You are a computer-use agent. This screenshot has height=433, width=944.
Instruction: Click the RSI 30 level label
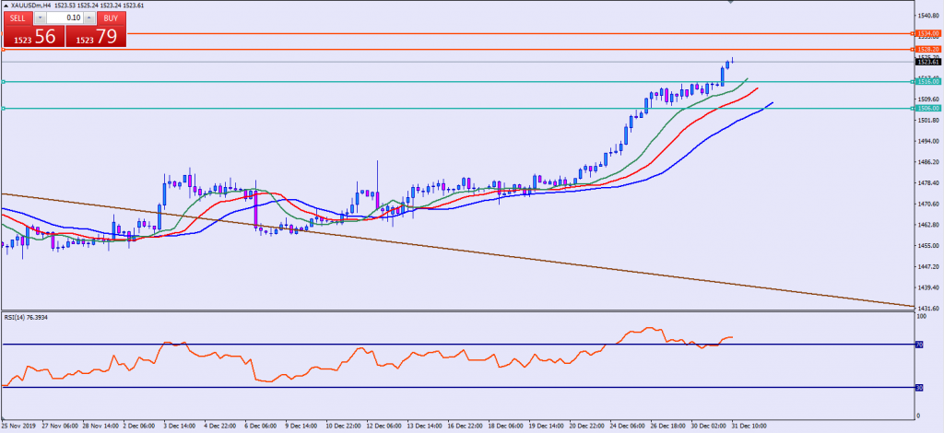tap(918, 387)
